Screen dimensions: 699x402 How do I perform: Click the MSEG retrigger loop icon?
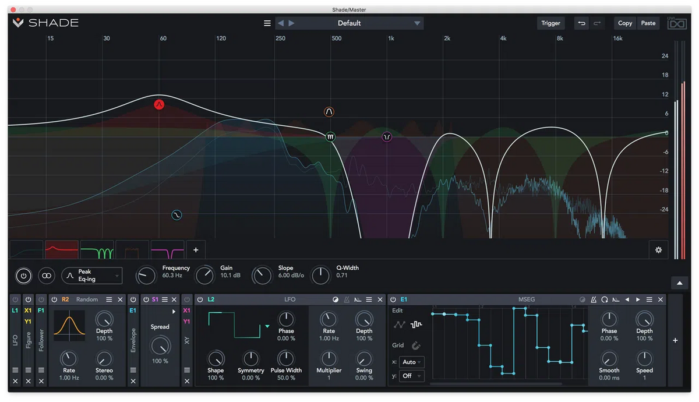tap(605, 299)
